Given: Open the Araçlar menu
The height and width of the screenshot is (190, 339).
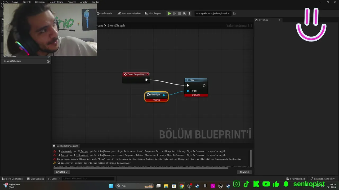Looking at the screenshot, I should click(x=84, y=2).
